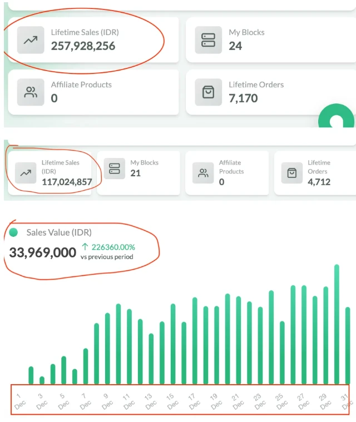Click the trending icon beside 117,024,857
Image resolution: width=356 pixels, height=422 pixels.
click(x=25, y=173)
